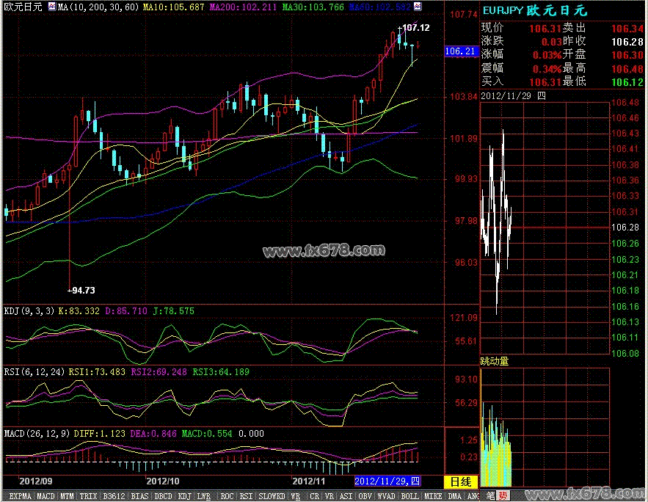Switch to the MIKE indicator tab

coord(434,496)
